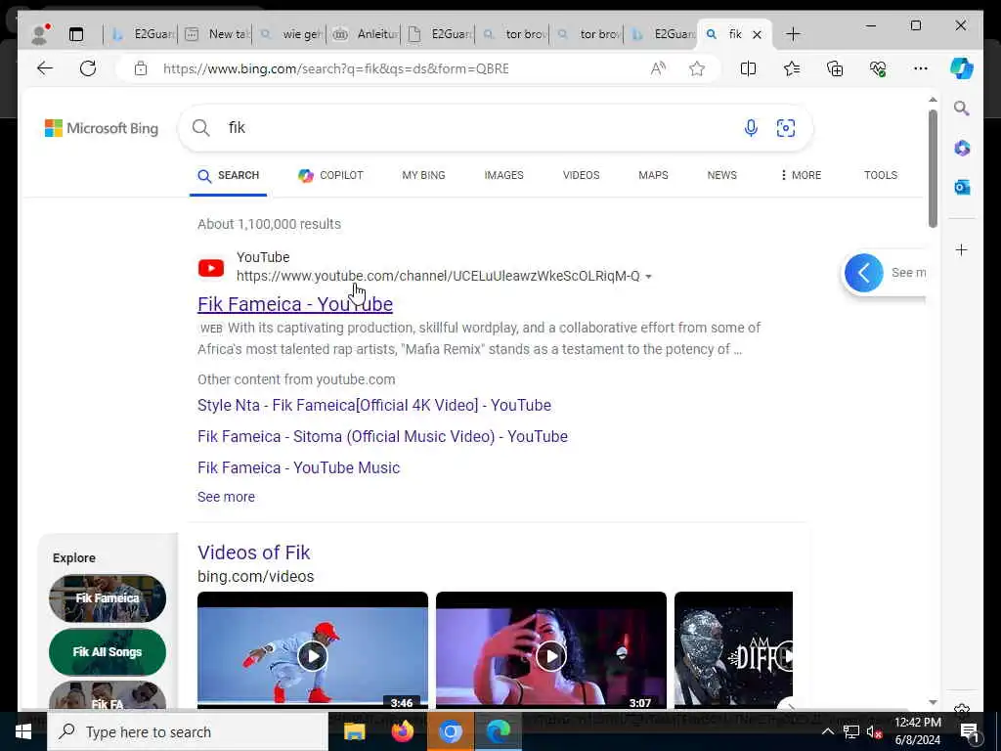The width and height of the screenshot is (1001, 751).
Task: Open the muted volume tray icon
Action: [x=874, y=731]
